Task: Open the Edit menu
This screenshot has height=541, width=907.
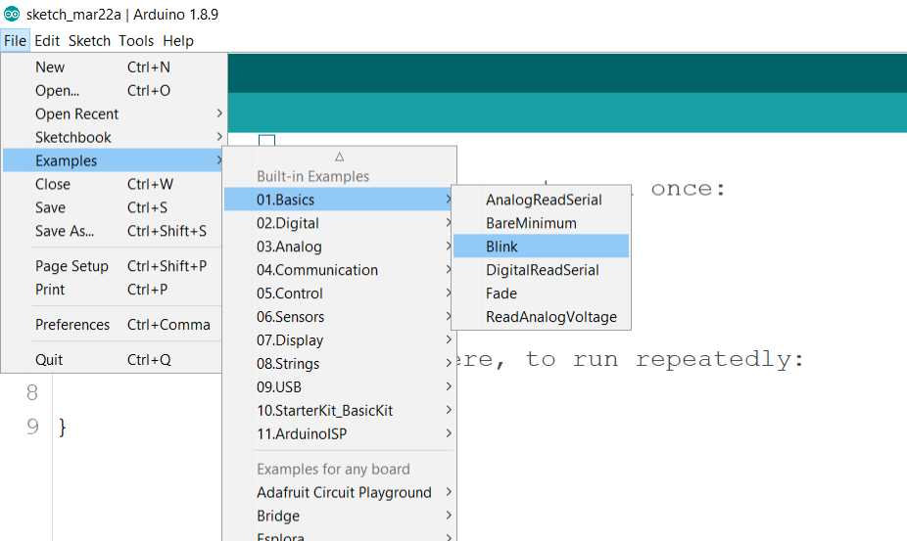Action: click(x=47, y=41)
